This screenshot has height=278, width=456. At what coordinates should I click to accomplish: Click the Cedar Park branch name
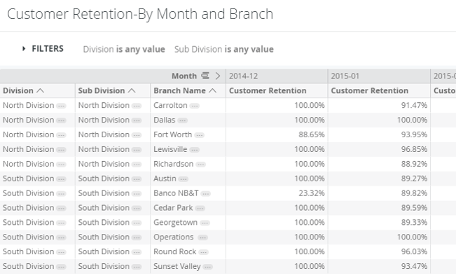[173, 208]
